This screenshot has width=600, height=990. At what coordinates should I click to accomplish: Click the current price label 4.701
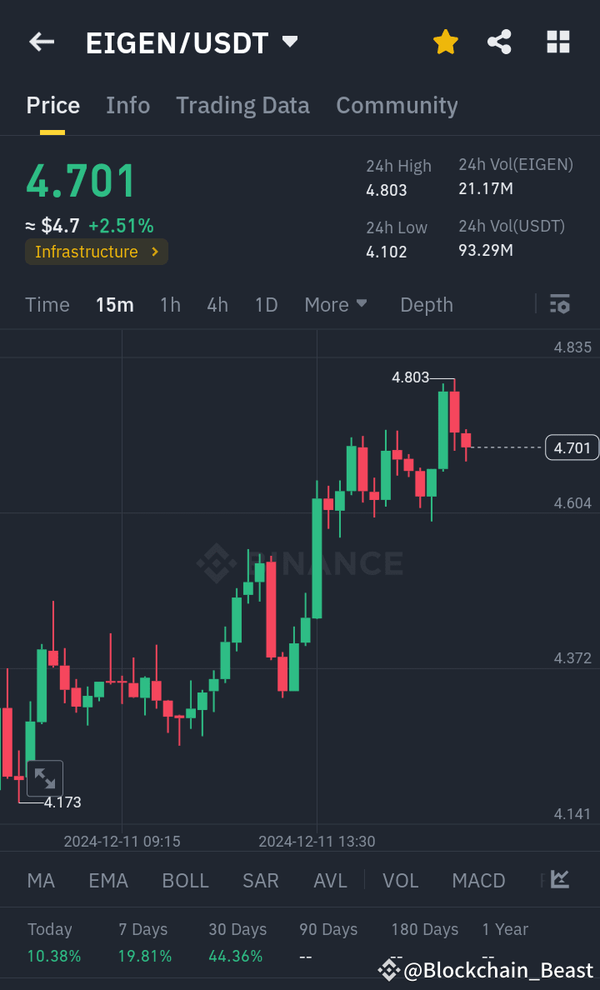coord(571,447)
